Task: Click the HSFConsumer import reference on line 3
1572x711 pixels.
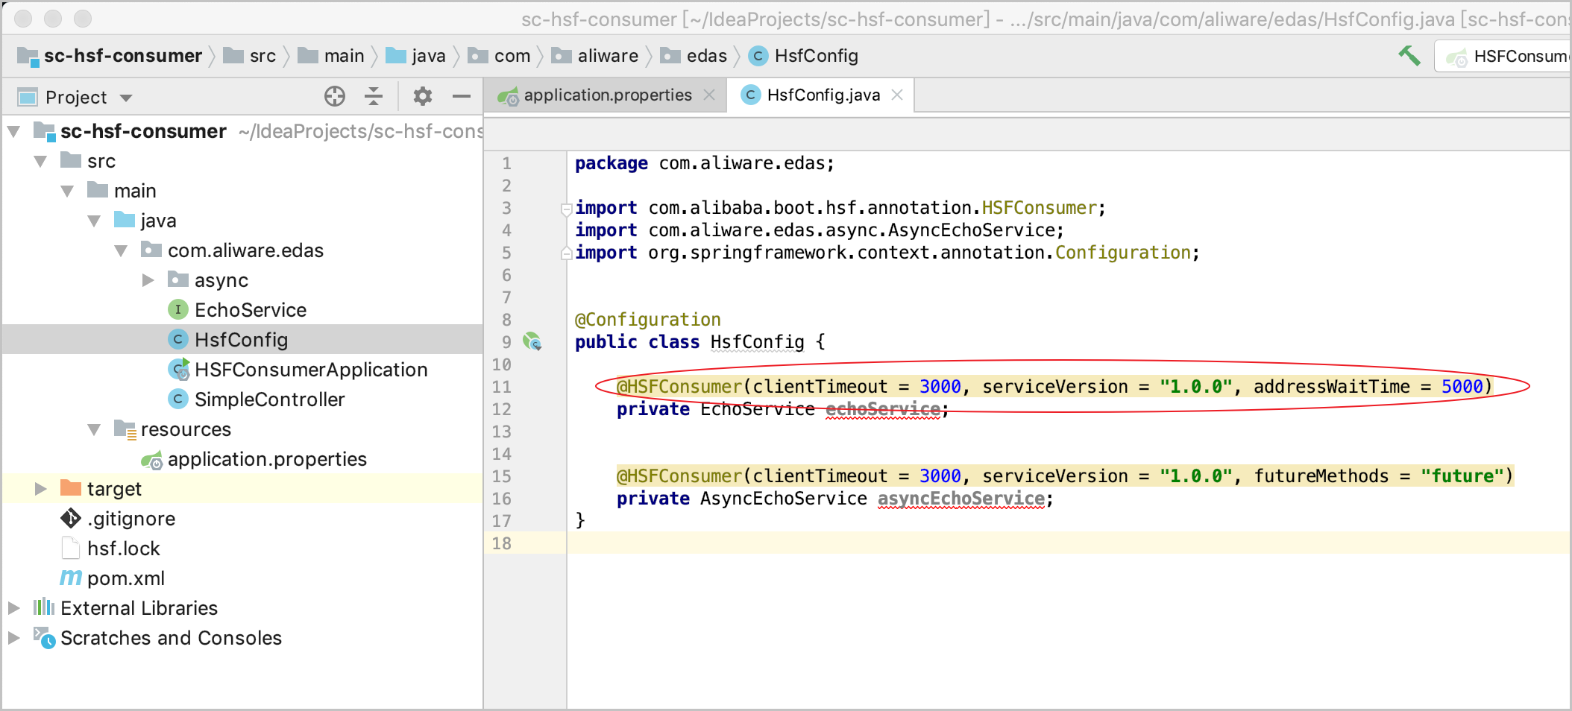Action: (1039, 208)
